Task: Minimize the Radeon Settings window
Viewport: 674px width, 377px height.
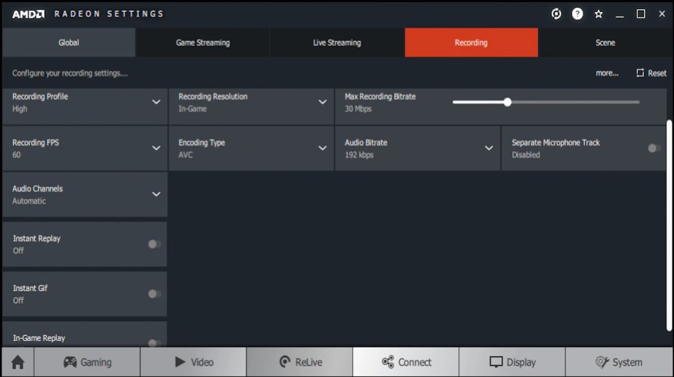Action: (619, 15)
